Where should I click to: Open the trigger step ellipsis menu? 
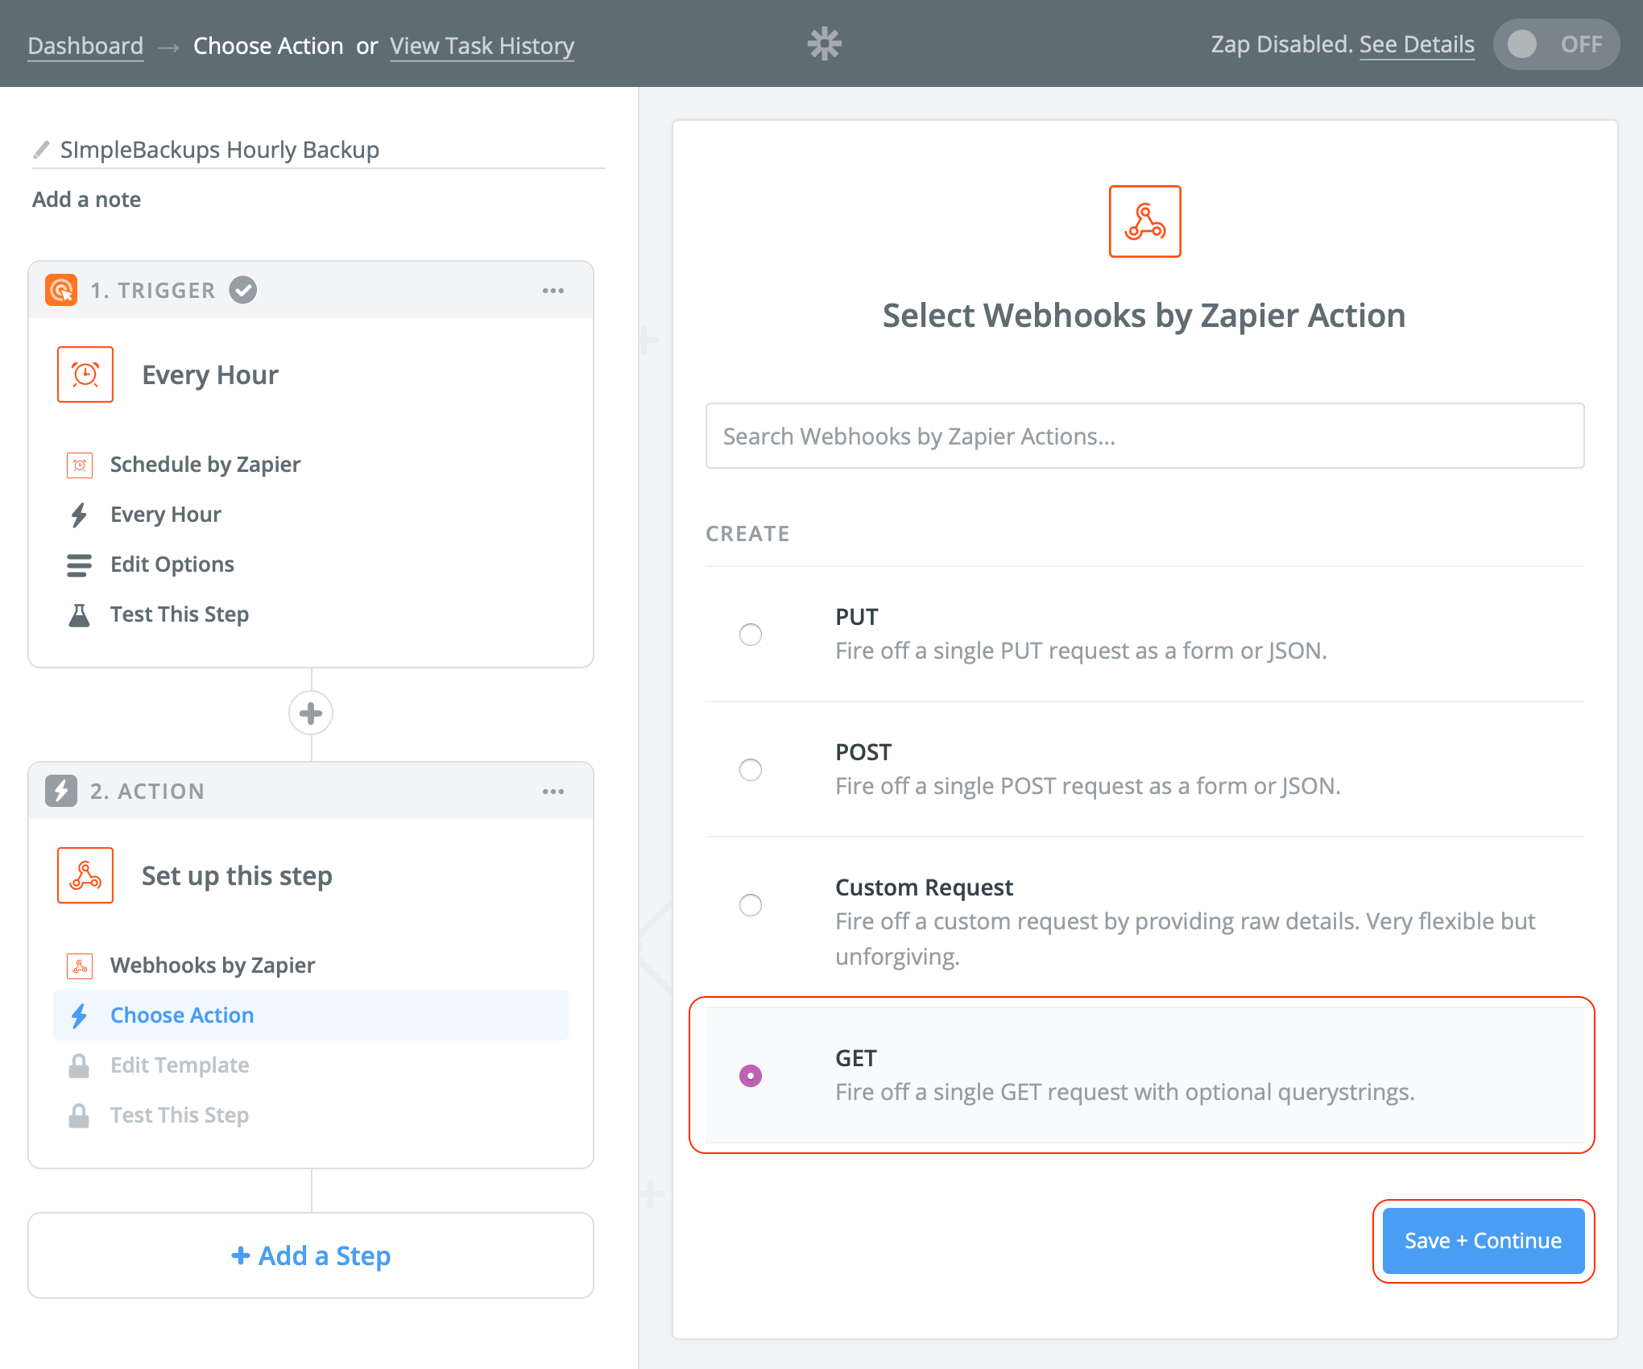[553, 290]
